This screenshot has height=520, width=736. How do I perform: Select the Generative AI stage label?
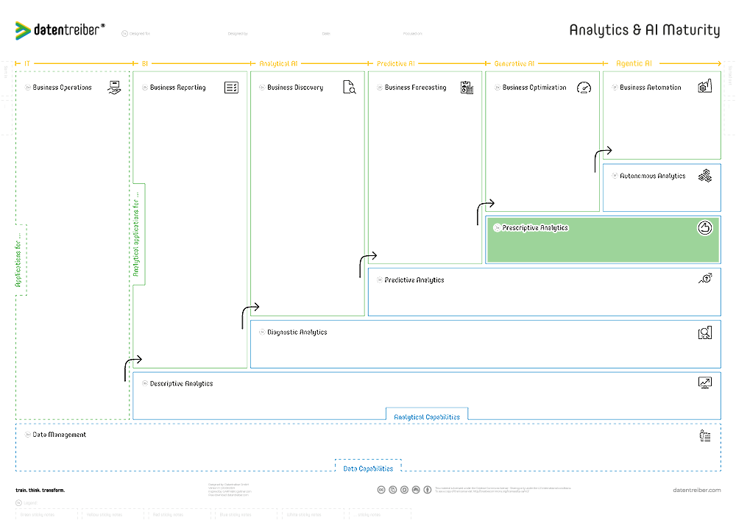click(514, 63)
